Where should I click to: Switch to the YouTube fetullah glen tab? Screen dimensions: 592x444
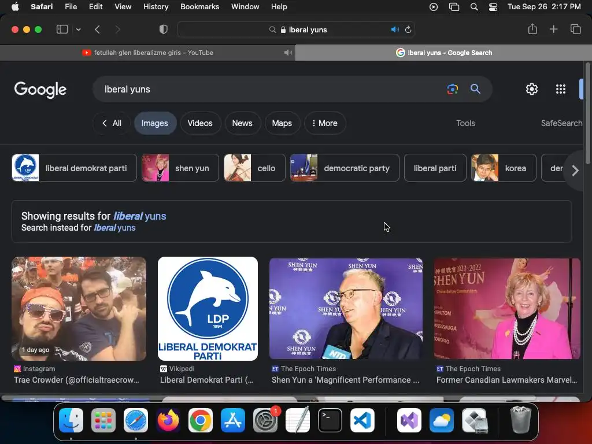[147, 53]
